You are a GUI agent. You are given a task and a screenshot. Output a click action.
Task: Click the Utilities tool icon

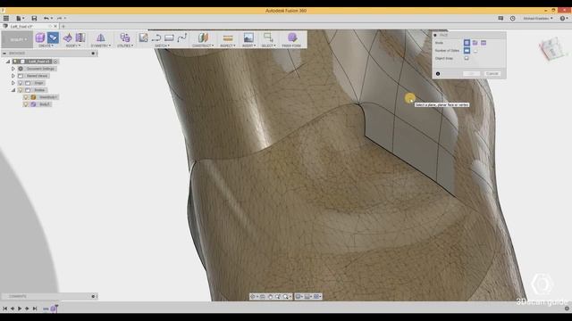point(125,37)
